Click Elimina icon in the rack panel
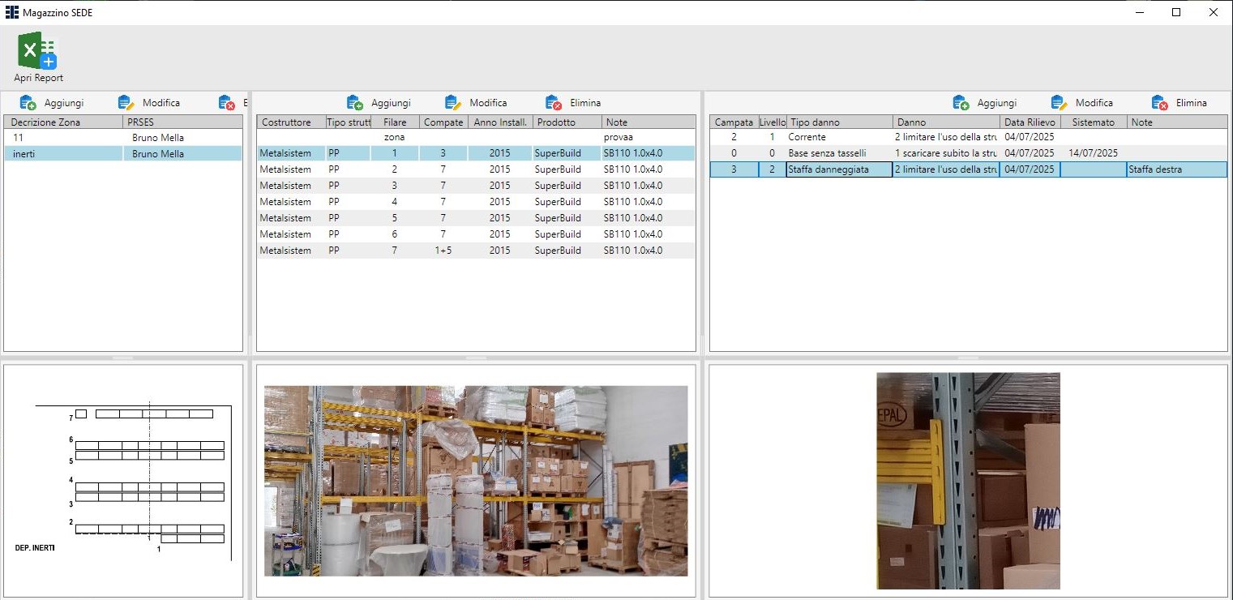Screen dimensions: 1233x600 click(x=554, y=103)
